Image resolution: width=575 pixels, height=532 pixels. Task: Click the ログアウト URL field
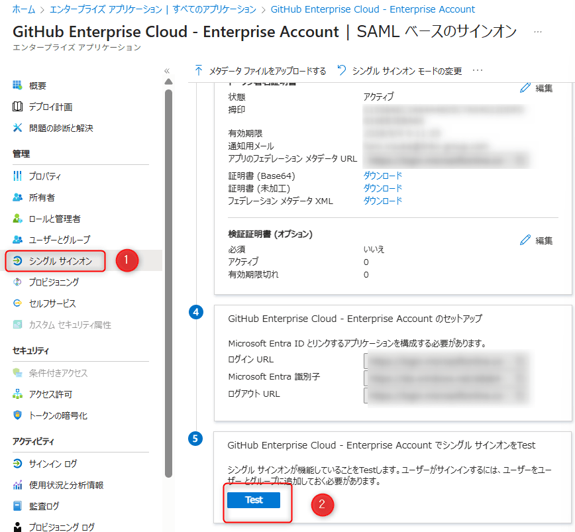click(x=446, y=396)
